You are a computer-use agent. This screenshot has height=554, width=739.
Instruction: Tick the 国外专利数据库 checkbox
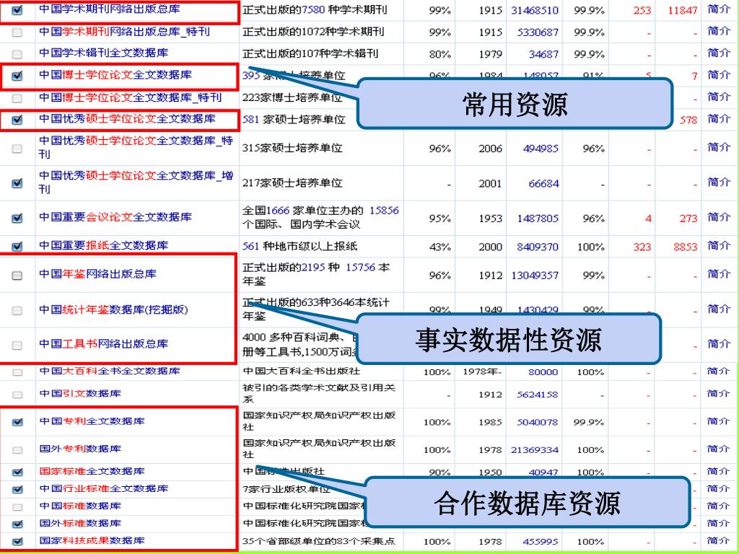coord(17,450)
